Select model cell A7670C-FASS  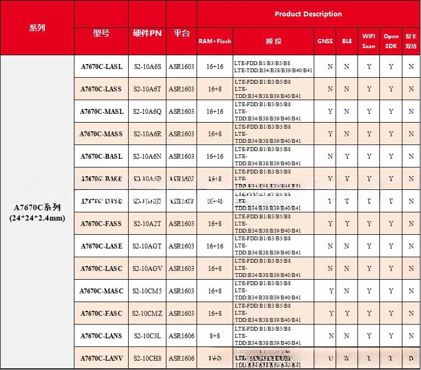coord(101,223)
